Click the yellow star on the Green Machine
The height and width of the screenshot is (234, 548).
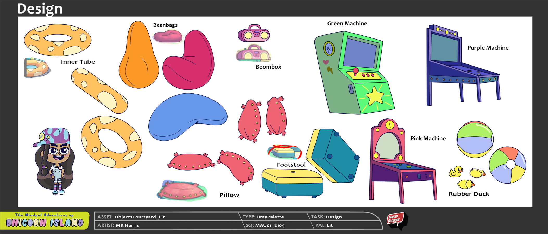pyautogui.click(x=375, y=96)
